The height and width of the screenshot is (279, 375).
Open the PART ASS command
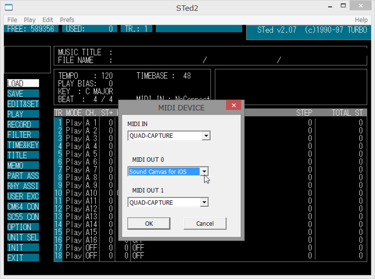click(x=23, y=176)
